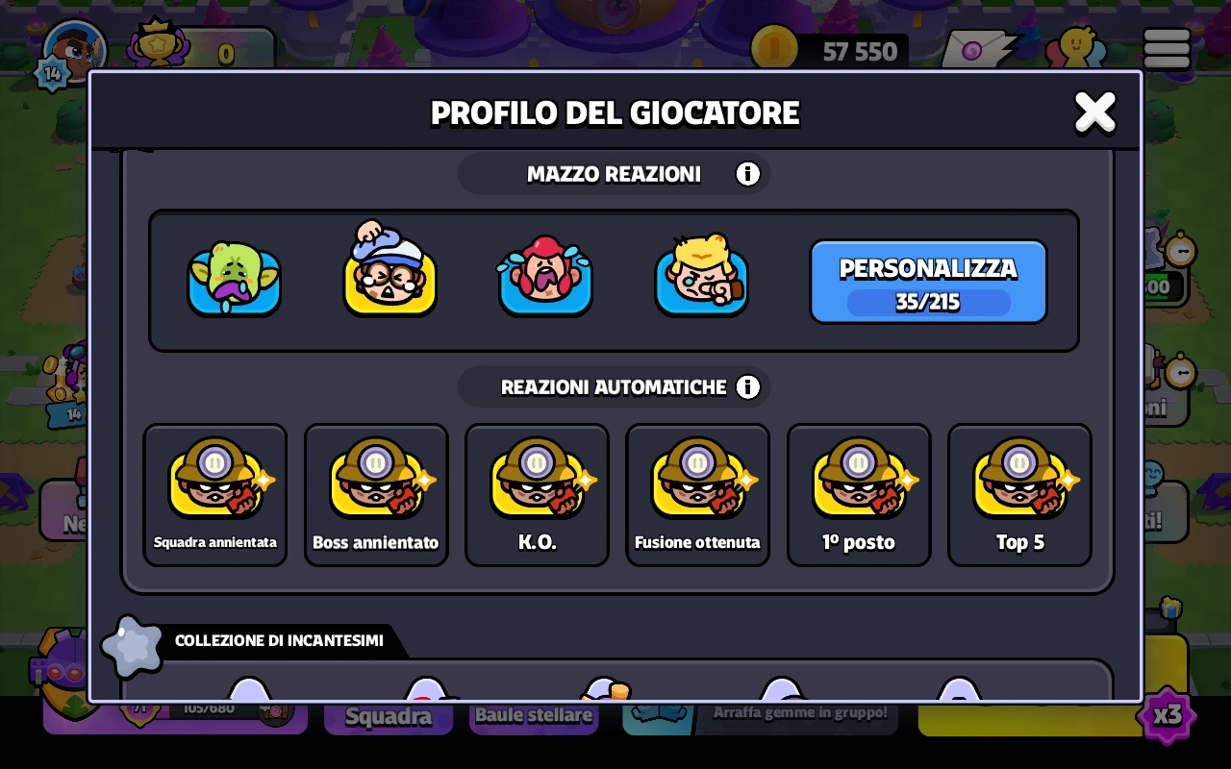
Task: Select the Top 5 reaction slot
Action: click(1019, 495)
